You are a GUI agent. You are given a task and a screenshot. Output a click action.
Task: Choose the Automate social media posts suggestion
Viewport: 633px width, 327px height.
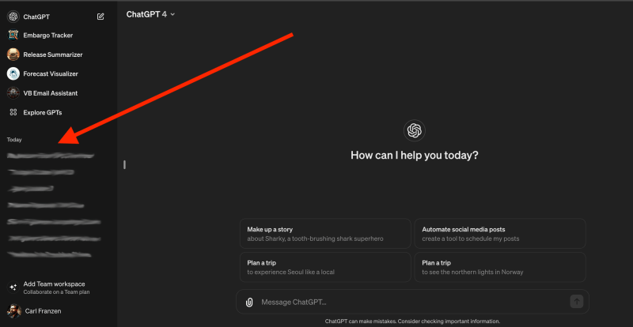tap(500, 234)
